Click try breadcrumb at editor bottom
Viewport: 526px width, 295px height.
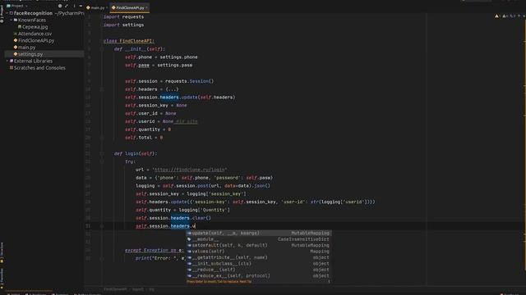tap(151, 289)
